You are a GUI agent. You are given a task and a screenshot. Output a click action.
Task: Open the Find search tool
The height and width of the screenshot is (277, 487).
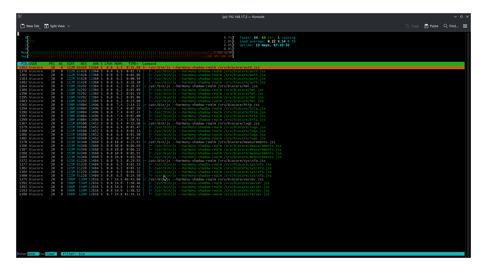[x=451, y=26]
